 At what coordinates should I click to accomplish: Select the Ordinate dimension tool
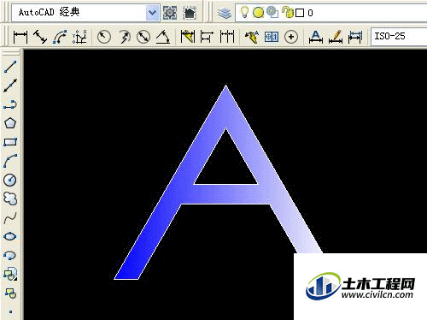tap(79, 37)
